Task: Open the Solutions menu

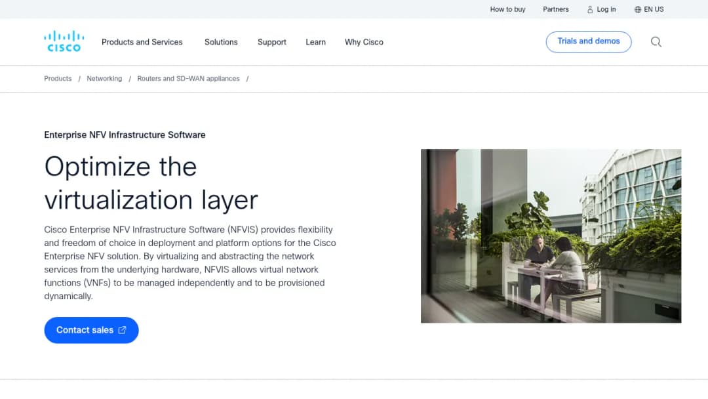Action: tap(221, 42)
